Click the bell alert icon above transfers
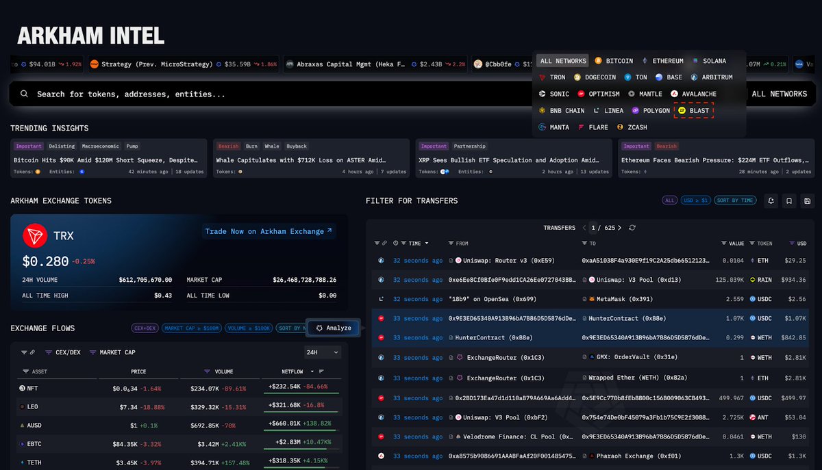 771,200
